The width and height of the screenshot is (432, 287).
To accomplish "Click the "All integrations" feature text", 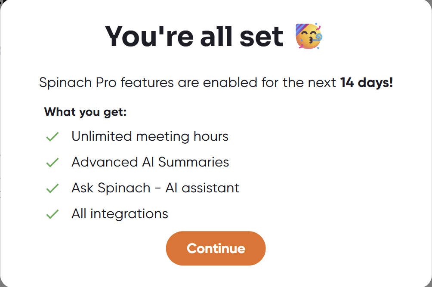I will 120,213.
